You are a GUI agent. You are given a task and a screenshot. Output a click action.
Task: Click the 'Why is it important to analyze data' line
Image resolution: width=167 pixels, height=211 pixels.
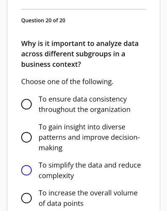click(x=80, y=43)
